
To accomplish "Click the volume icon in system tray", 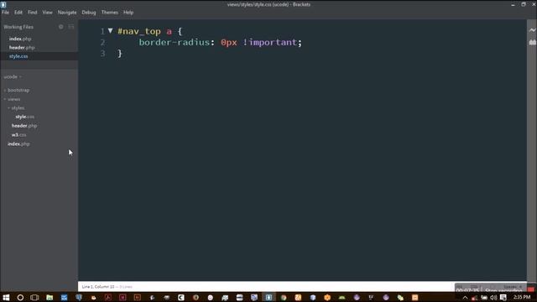I will 493,298.
